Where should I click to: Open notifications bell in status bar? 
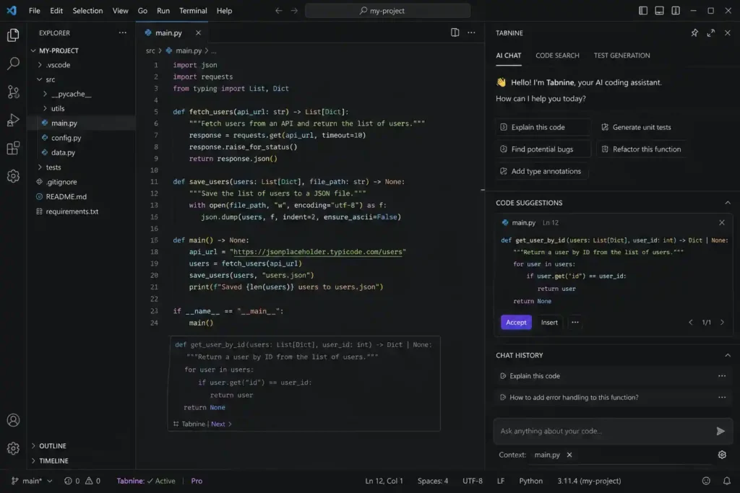click(x=727, y=481)
